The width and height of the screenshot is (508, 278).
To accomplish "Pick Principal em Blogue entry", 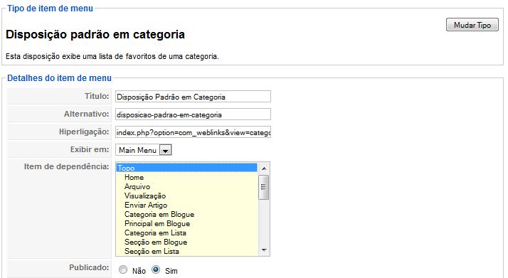I will [x=187, y=223].
